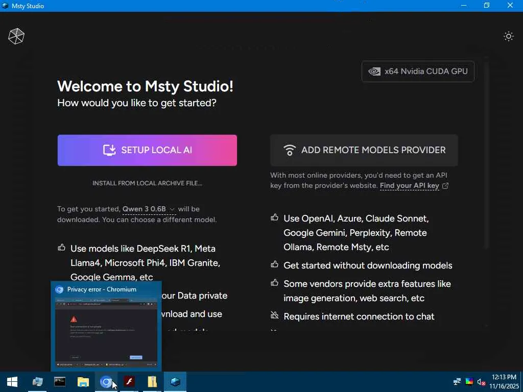Click the window's vertical scrollbar

click(486, 155)
